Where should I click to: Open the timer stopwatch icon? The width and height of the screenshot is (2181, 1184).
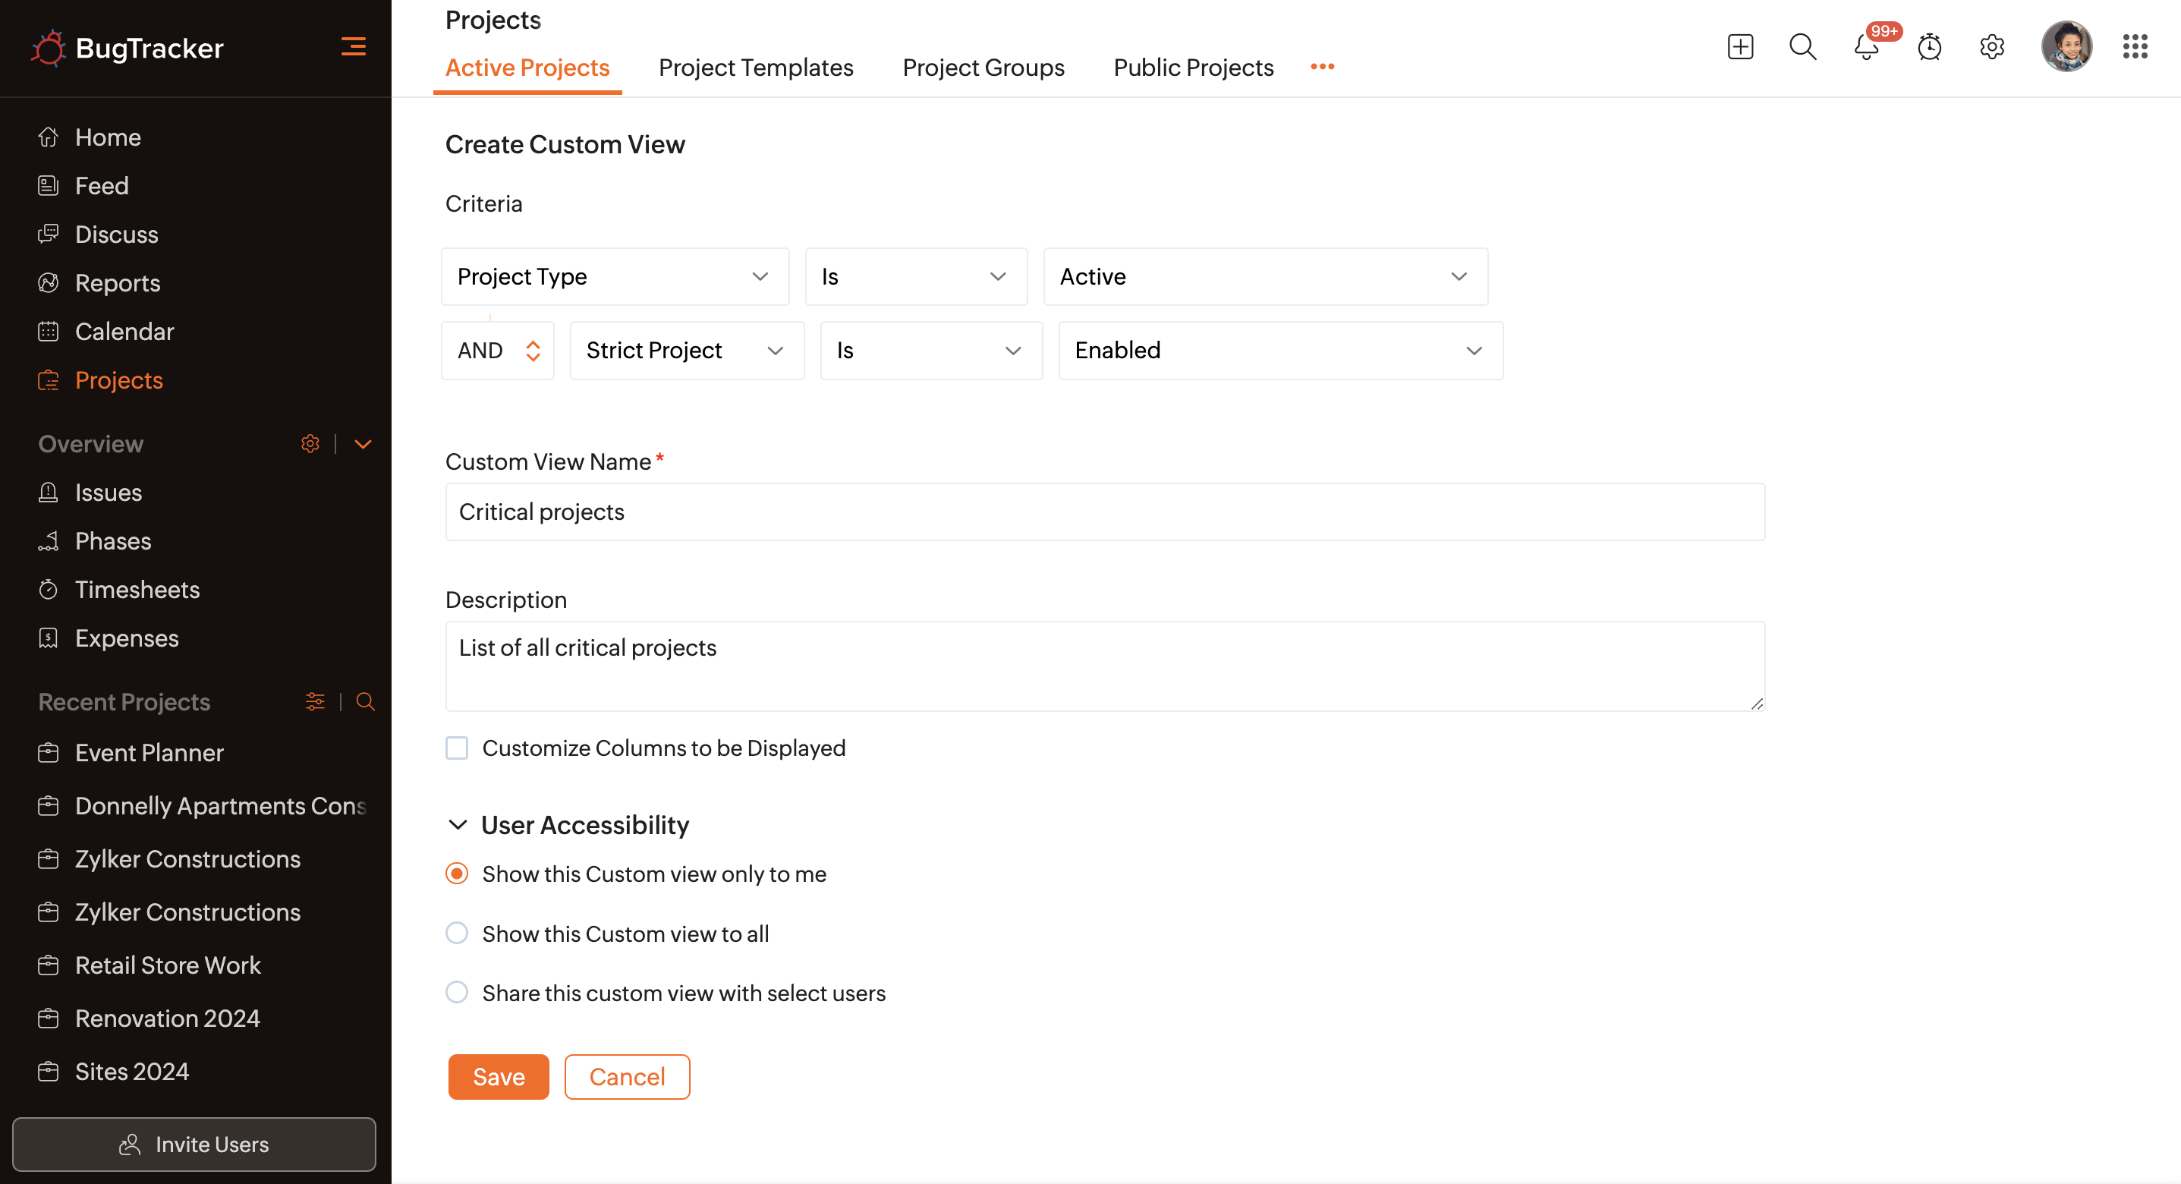click(x=1929, y=47)
